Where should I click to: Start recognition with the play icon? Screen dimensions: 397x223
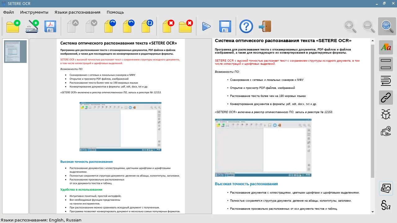click(x=206, y=26)
